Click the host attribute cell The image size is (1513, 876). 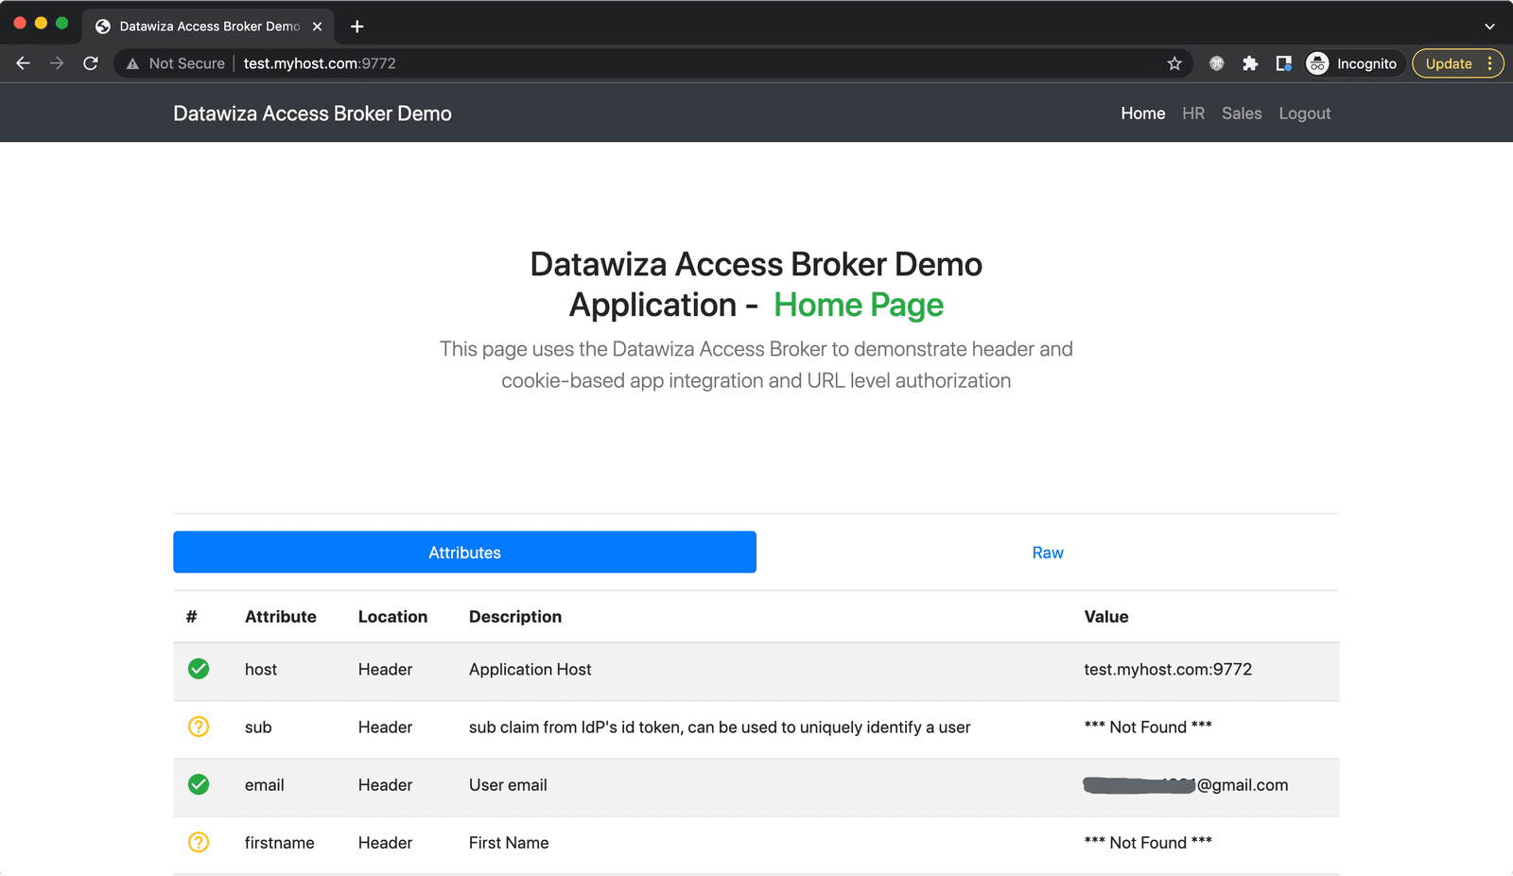261,669
